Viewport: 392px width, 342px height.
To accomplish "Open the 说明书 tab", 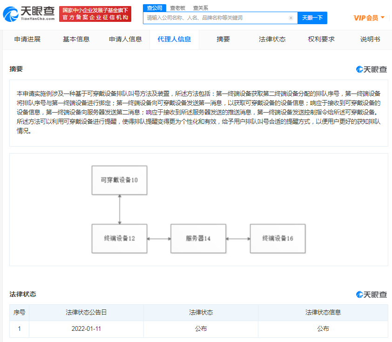I will (370, 40).
